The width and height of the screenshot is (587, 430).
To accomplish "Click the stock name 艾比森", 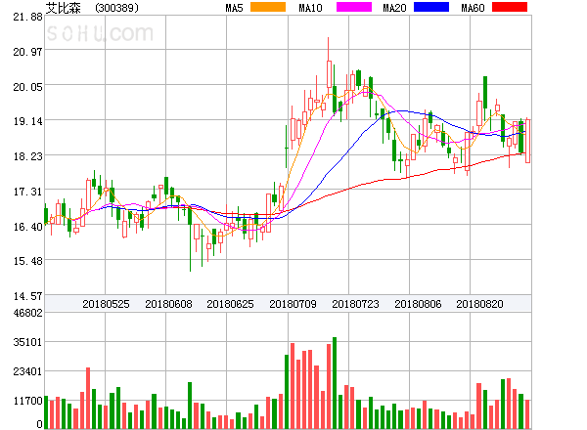I will point(64,8).
